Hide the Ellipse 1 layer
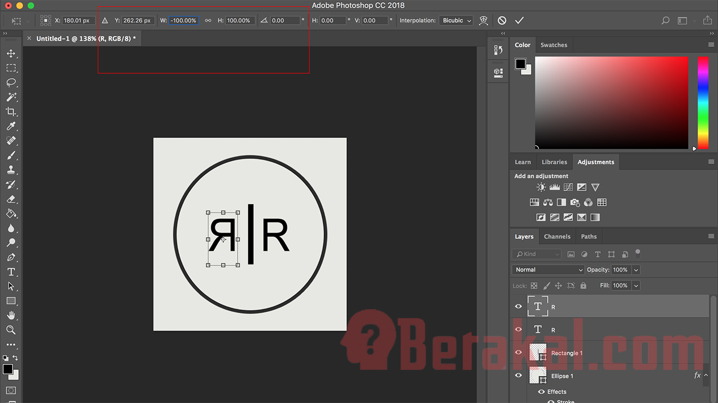Image resolution: width=718 pixels, height=403 pixels. pyautogui.click(x=518, y=375)
